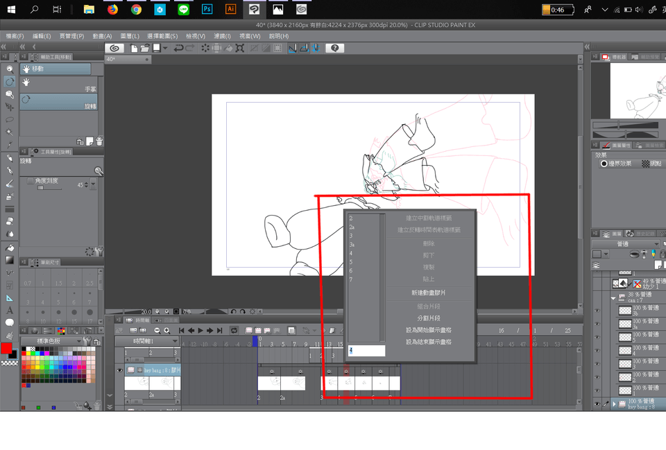Toggle loop playback in the timeline

click(234, 331)
